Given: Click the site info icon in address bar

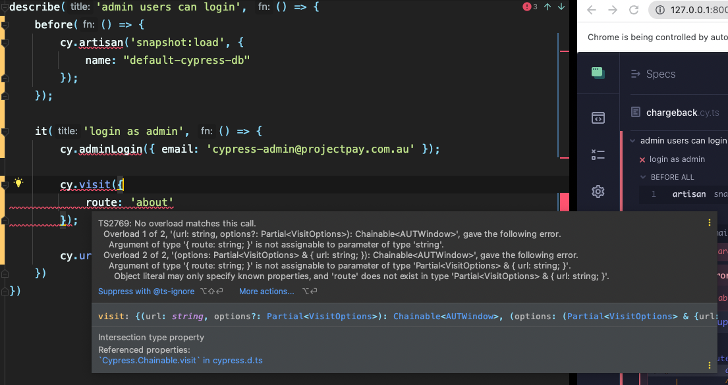Looking at the screenshot, I should pos(659,10).
